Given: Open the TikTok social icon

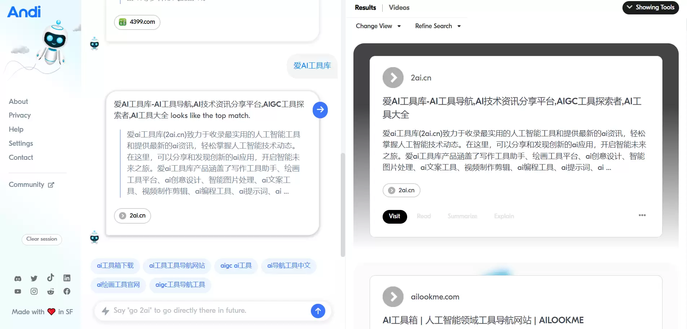Looking at the screenshot, I should coord(50,277).
